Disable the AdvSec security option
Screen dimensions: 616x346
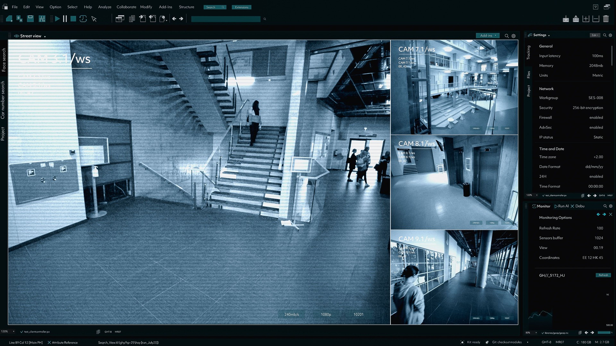coord(596,127)
